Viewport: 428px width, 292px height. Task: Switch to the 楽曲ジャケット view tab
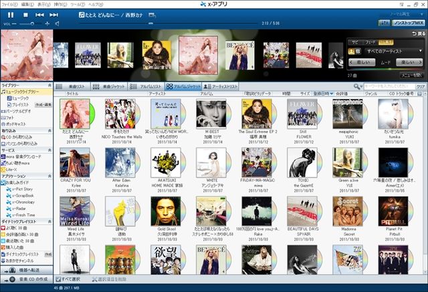(x=109, y=87)
